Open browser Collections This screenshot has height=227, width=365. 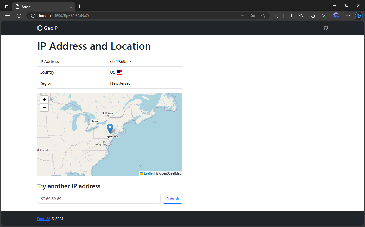coord(313,16)
